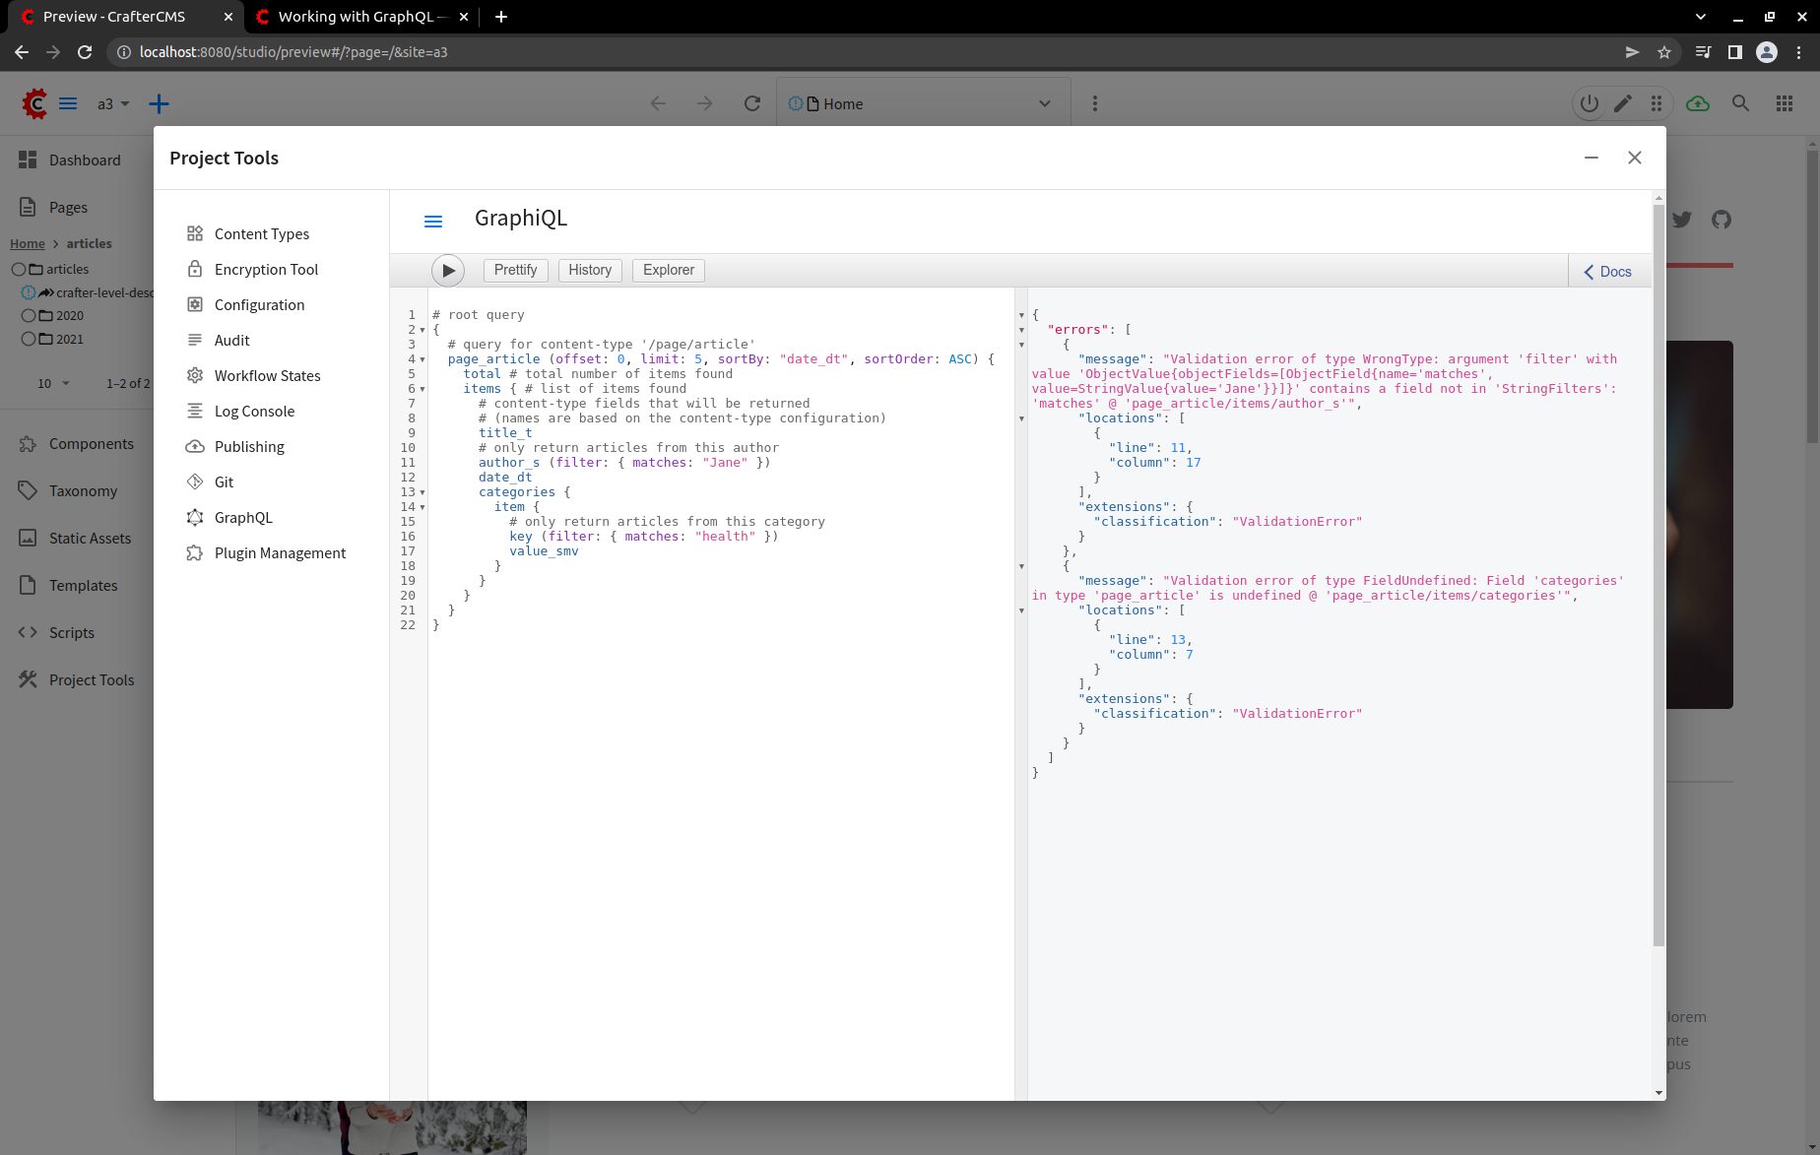This screenshot has height=1155, width=1820.
Task: Open the items-per-page dropdown showing 10
Action: pos(53,383)
